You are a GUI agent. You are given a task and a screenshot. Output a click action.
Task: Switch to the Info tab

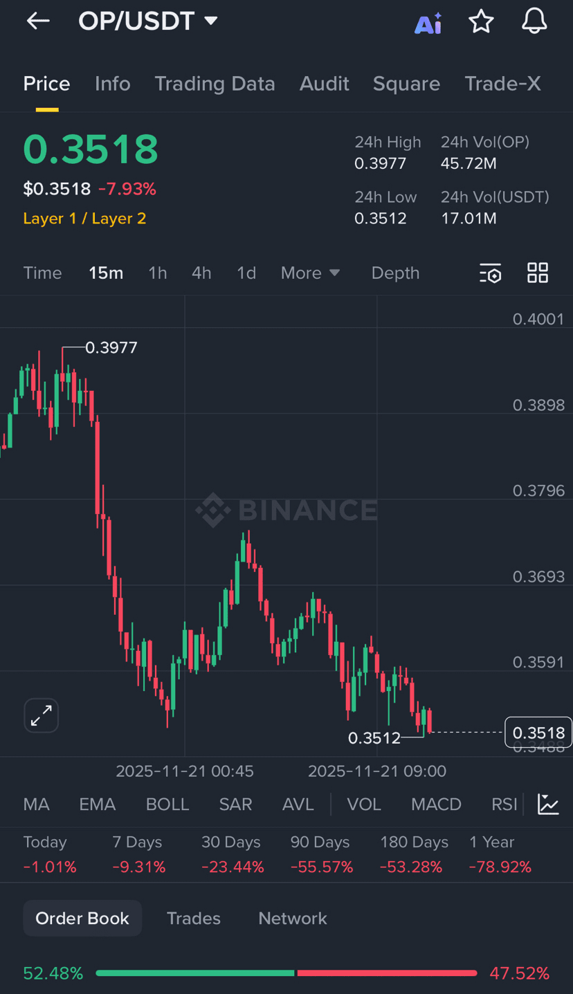112,84
